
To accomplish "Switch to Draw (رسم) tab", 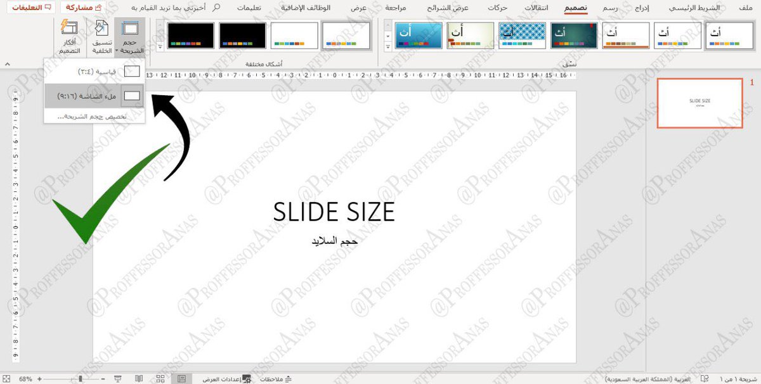I will point(610,8).
